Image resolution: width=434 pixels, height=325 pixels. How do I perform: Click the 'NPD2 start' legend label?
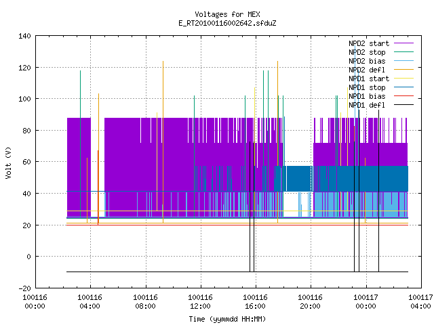pyautogui.click(x=369, y=43)
